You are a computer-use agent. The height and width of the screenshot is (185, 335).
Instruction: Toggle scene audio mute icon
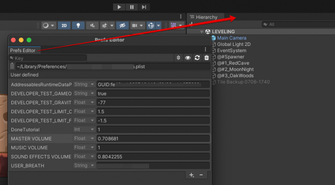coord(92,26)
